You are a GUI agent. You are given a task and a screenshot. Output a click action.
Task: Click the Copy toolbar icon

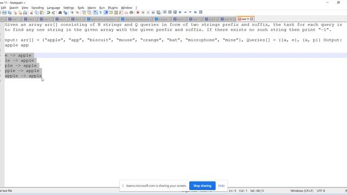(36, 12)
